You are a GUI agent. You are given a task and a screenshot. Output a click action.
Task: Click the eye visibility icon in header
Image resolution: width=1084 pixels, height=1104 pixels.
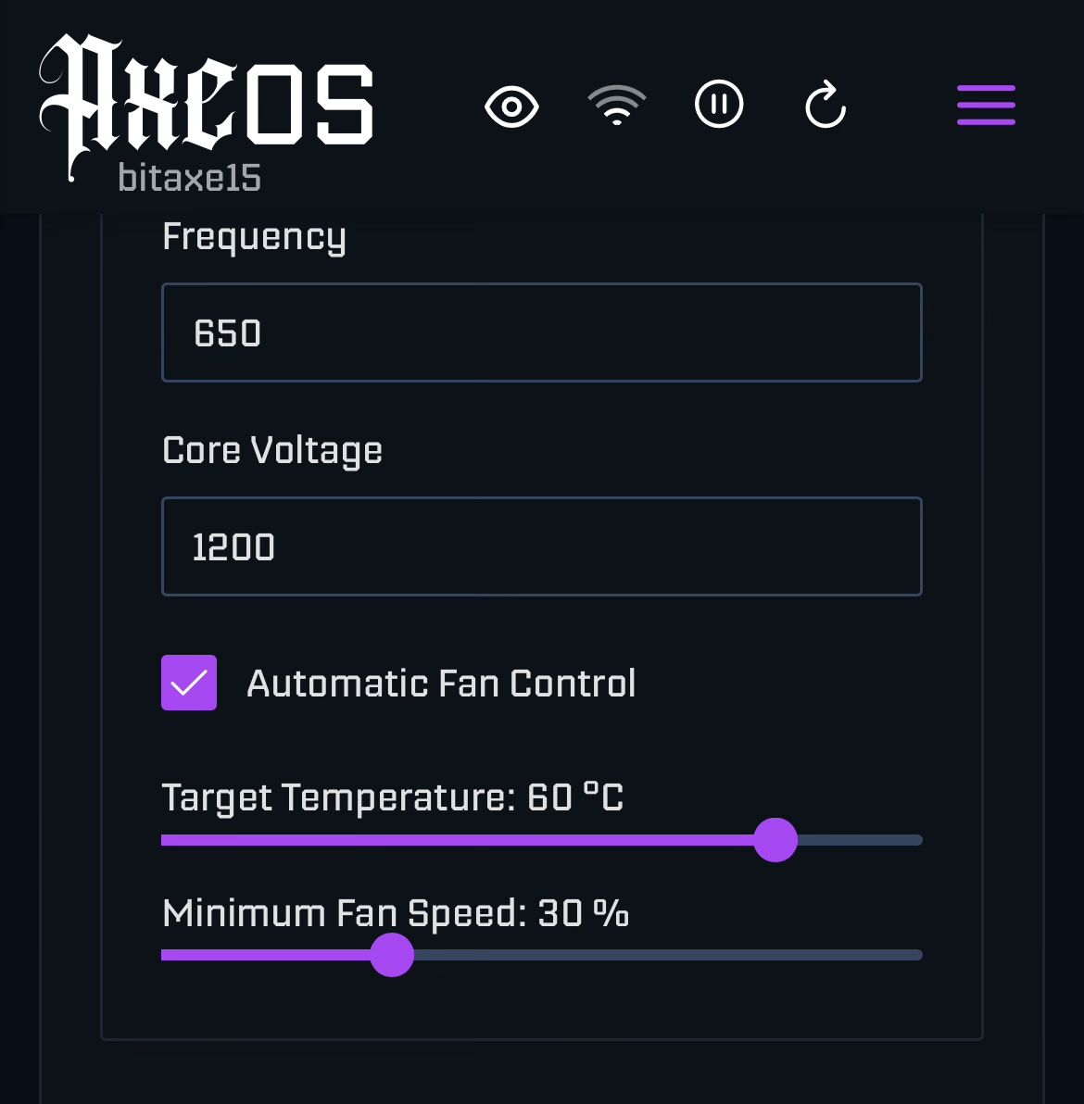coord(511,107)
